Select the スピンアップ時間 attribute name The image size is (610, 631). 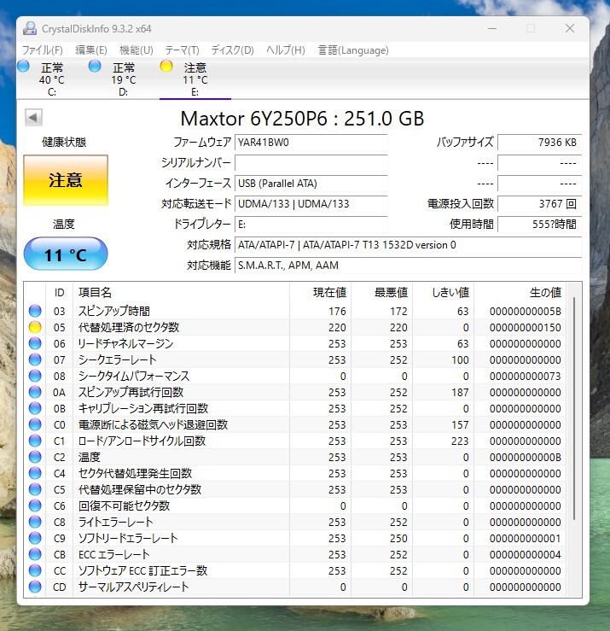[x=113, y=311]
